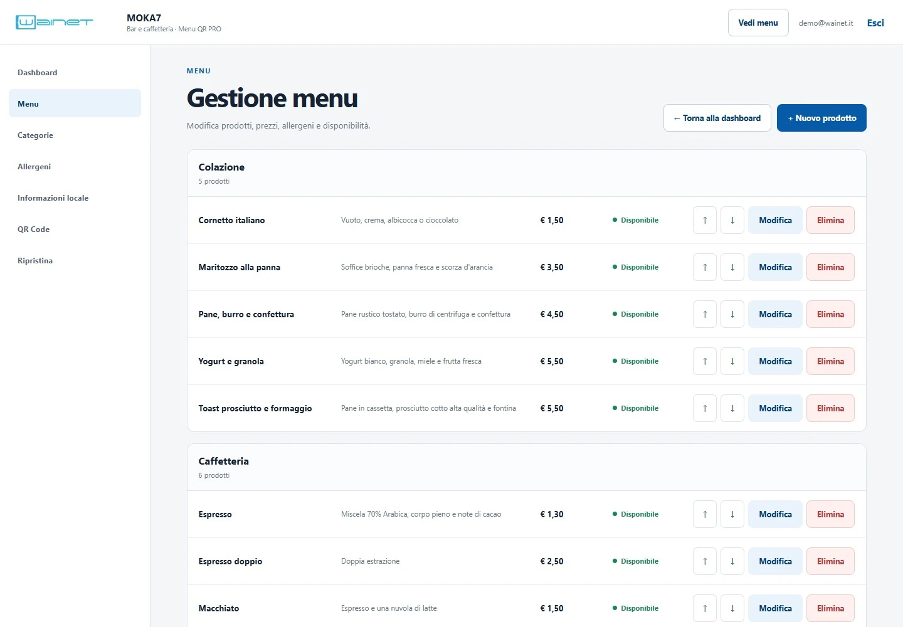Viewport: 903px width, 627px height.
Task: Select Ripristina in the sidebar
Action: 75,261
